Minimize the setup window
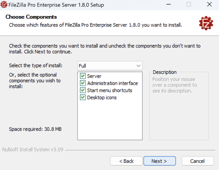 (169, 5)
